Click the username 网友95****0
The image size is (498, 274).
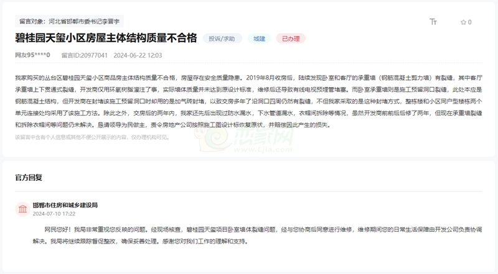pyautogui.click(x=32, y=55)
